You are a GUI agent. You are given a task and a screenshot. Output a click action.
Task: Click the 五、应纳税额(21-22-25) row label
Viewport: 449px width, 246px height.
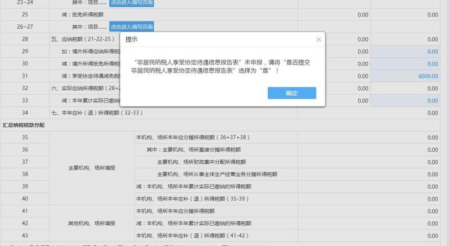[84, 39]
